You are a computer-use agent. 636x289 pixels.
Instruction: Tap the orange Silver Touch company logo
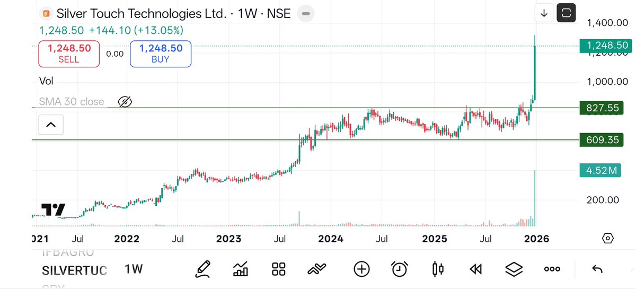(46, 13)
